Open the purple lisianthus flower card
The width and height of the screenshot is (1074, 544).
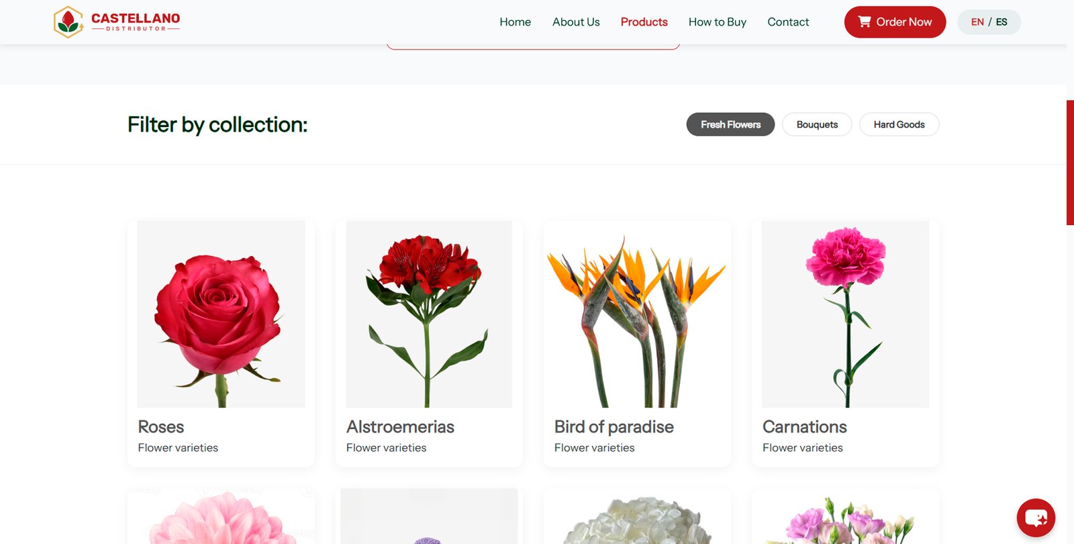(x=845, y=516)
